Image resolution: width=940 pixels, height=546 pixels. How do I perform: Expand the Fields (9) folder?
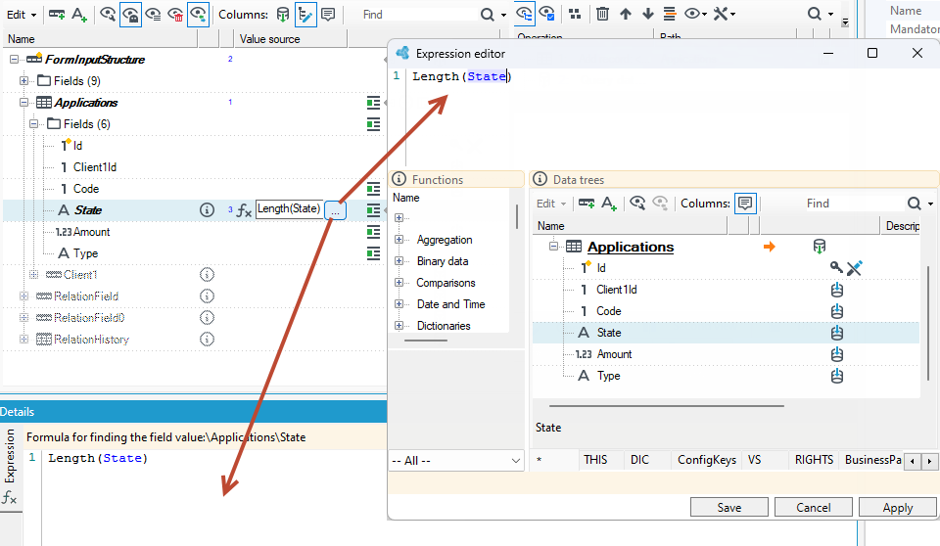(23, 81)
